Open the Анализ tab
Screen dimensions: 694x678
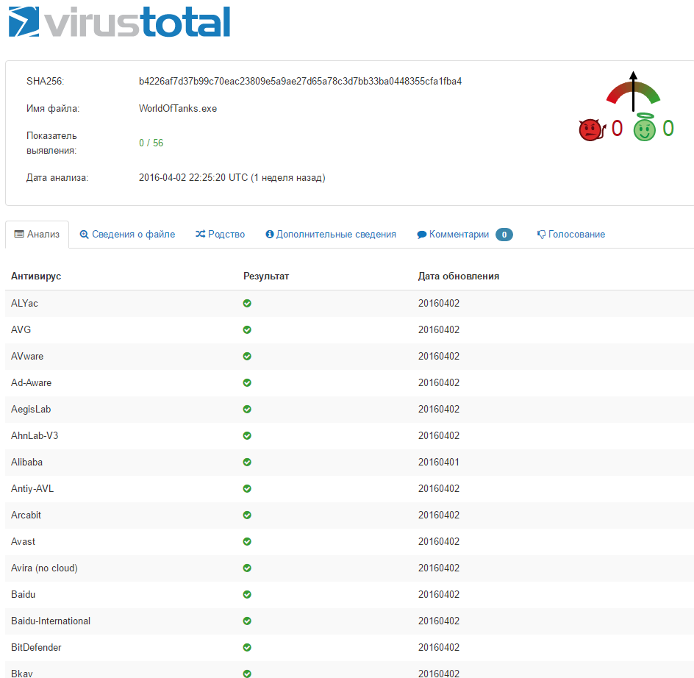tap(37, 235)
